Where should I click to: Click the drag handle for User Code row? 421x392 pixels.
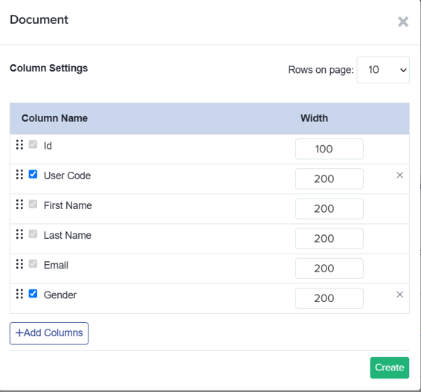pyautogui.click(x=19, y=175)
